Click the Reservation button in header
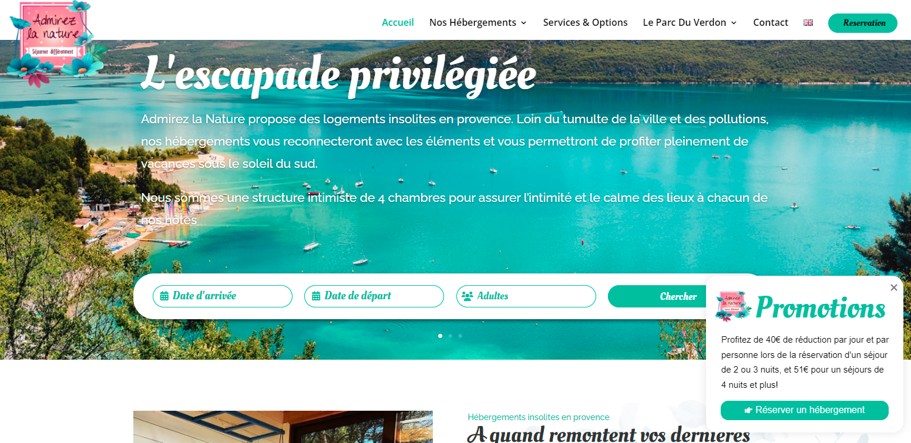 (x=863, y=23)
